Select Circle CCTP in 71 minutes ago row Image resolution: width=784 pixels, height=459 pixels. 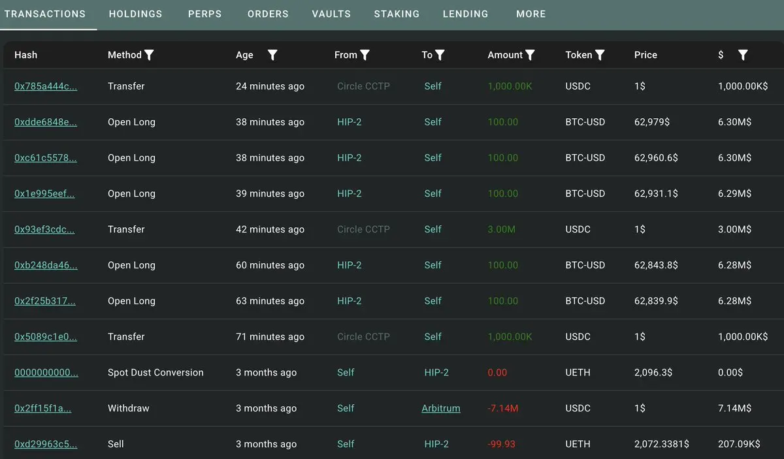point(363,337)
